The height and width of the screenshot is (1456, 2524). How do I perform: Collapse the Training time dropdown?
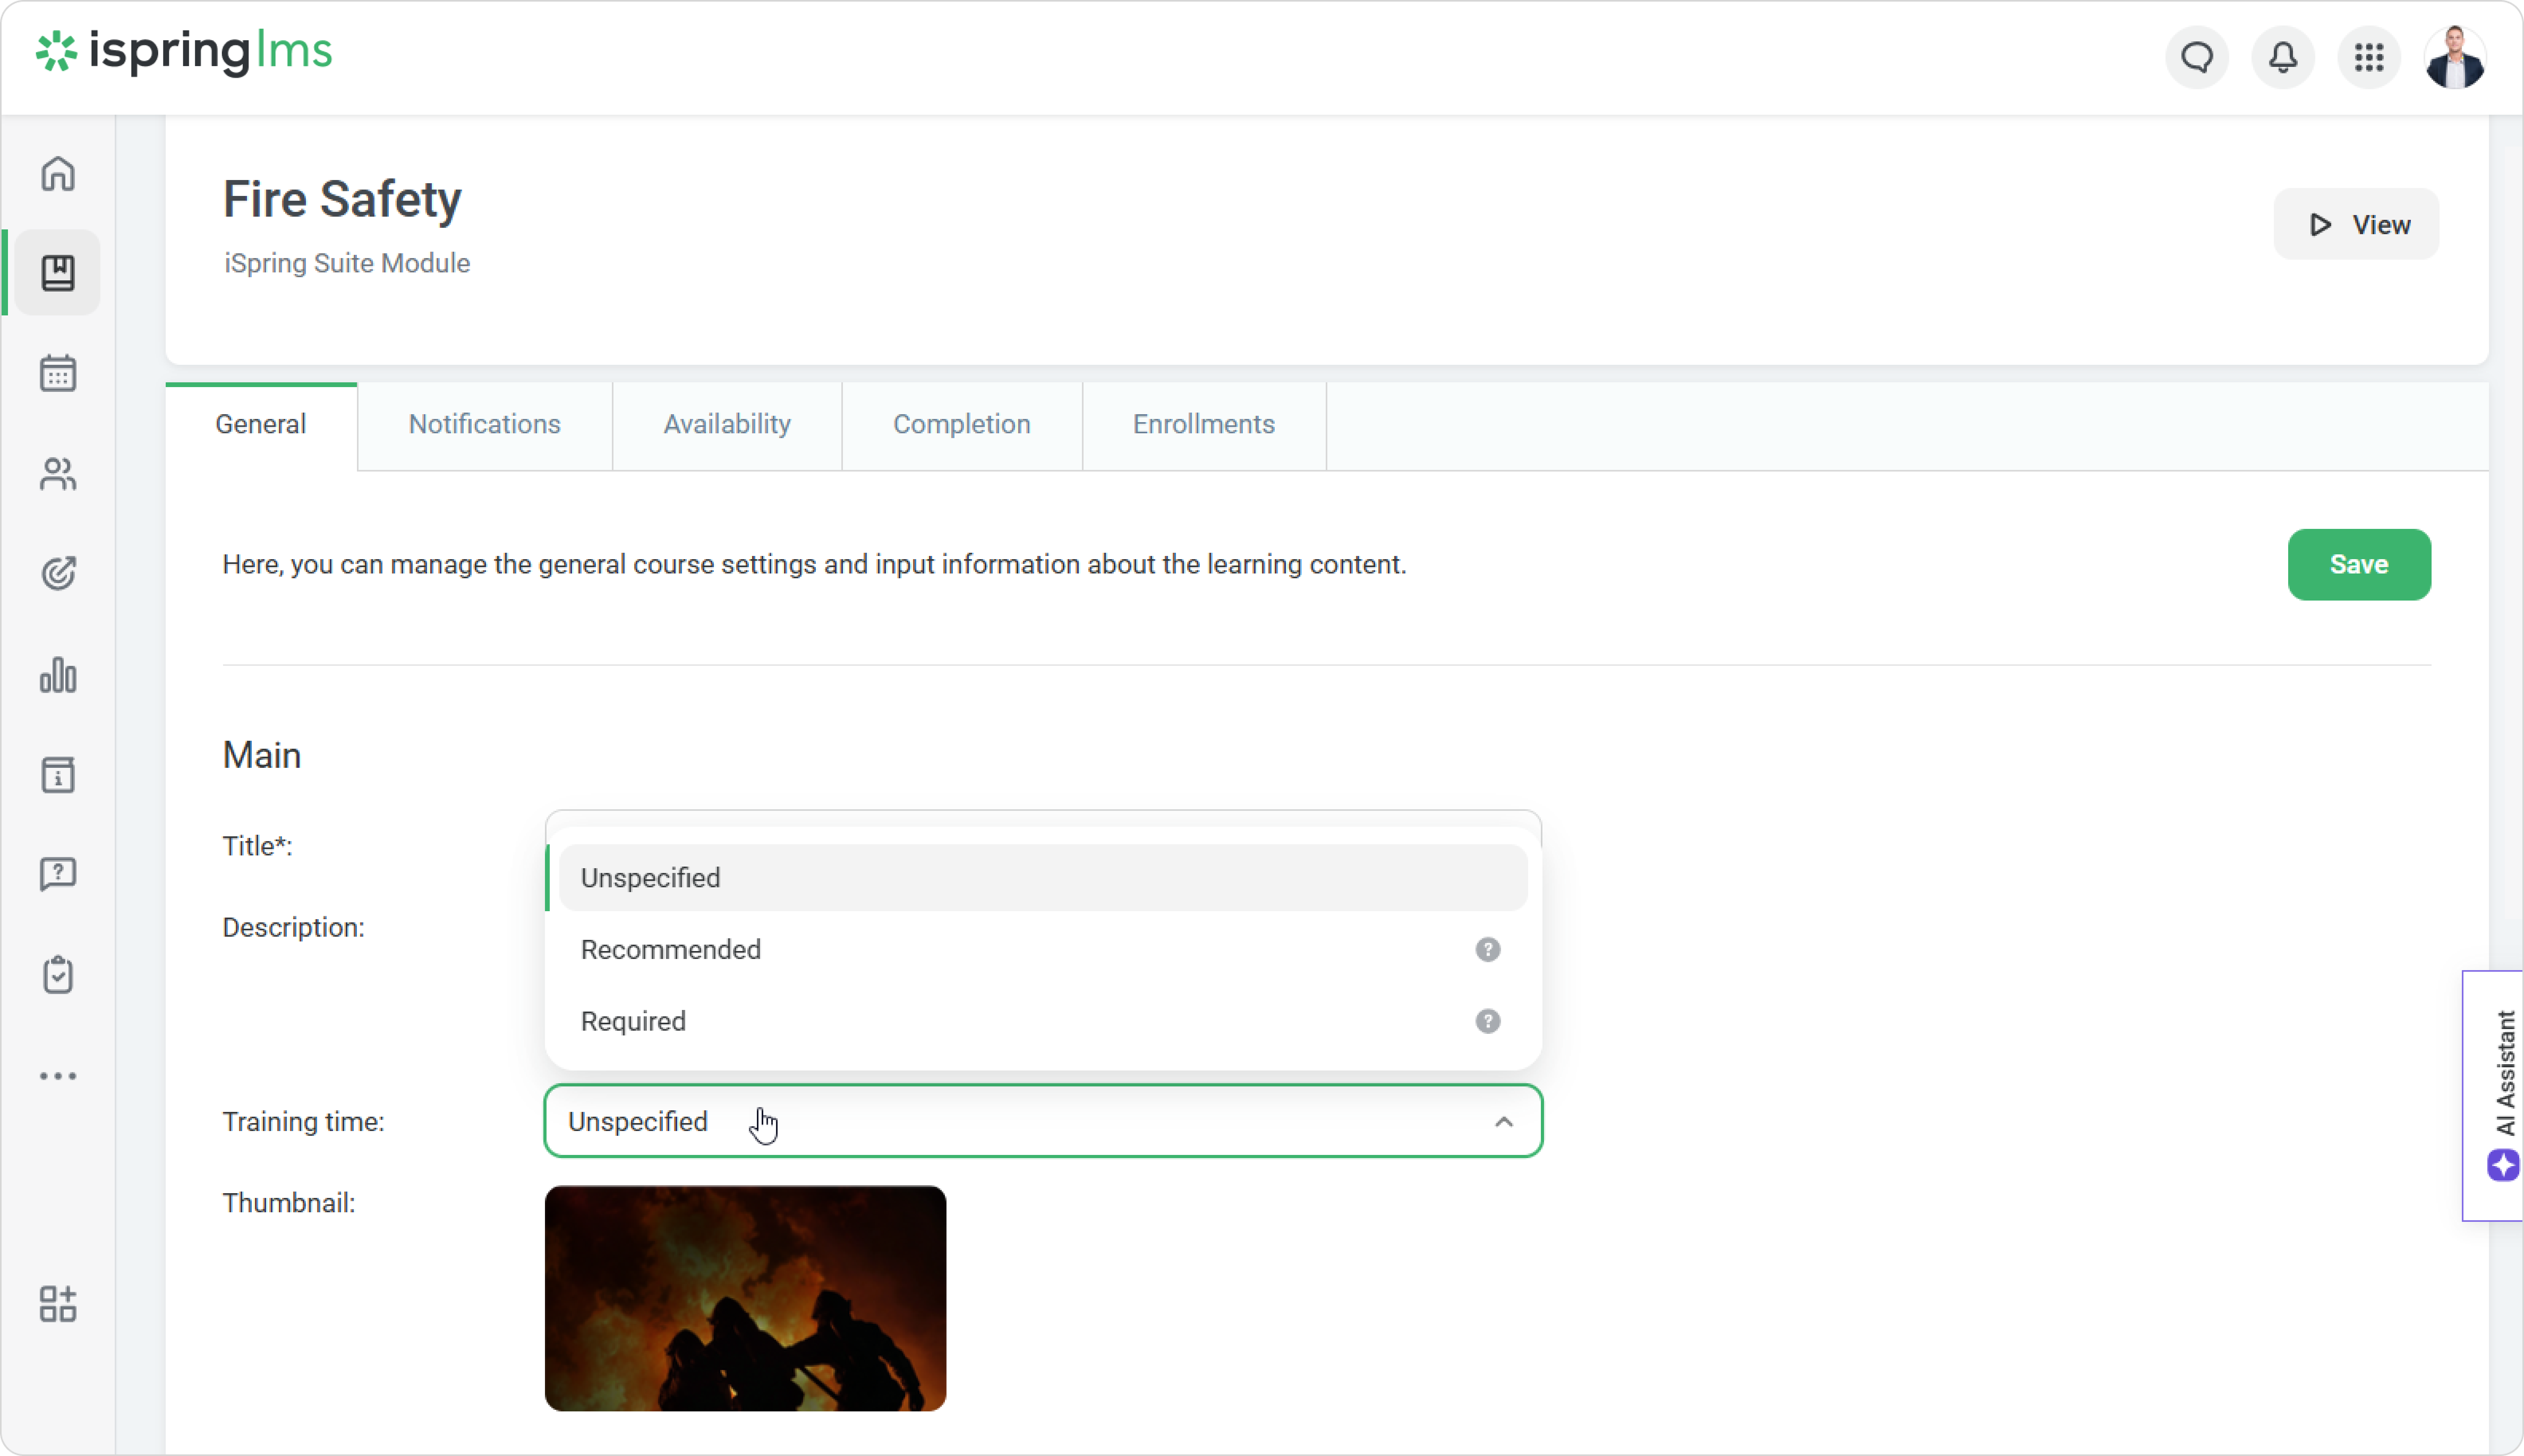(x=1503, y=1122)
